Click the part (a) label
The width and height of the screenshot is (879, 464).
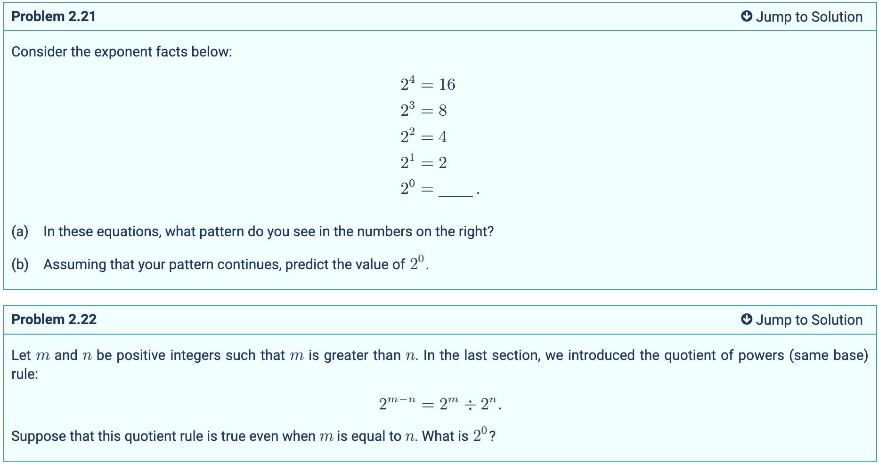click(x=20, y=232)
